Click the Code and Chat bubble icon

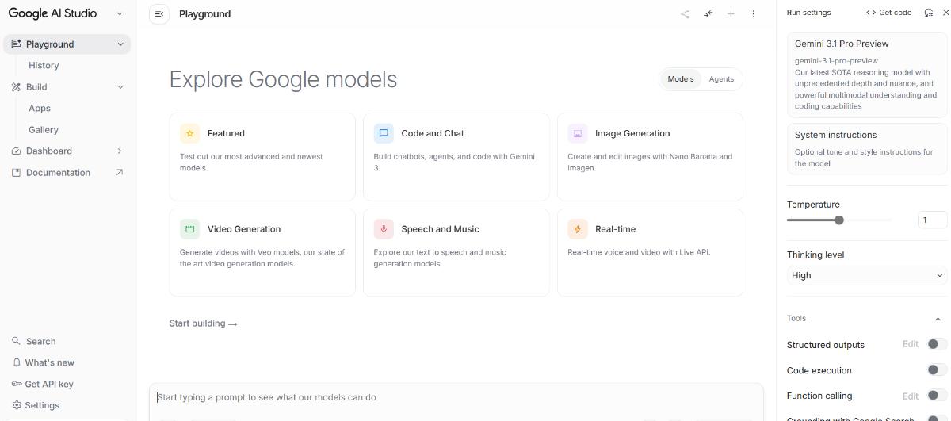pos(384,133)
